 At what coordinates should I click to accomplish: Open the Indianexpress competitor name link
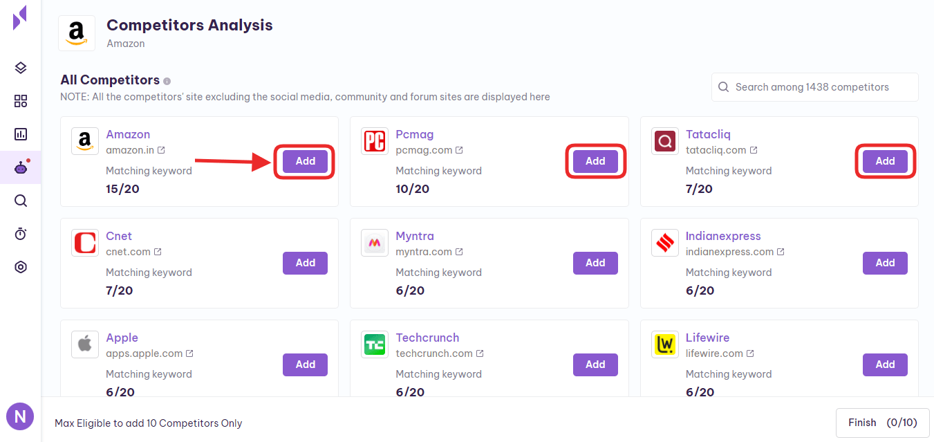[723, 236]
